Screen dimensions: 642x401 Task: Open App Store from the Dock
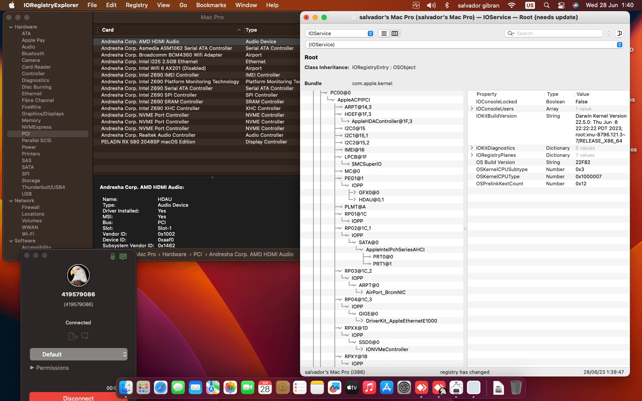point(387,388)
